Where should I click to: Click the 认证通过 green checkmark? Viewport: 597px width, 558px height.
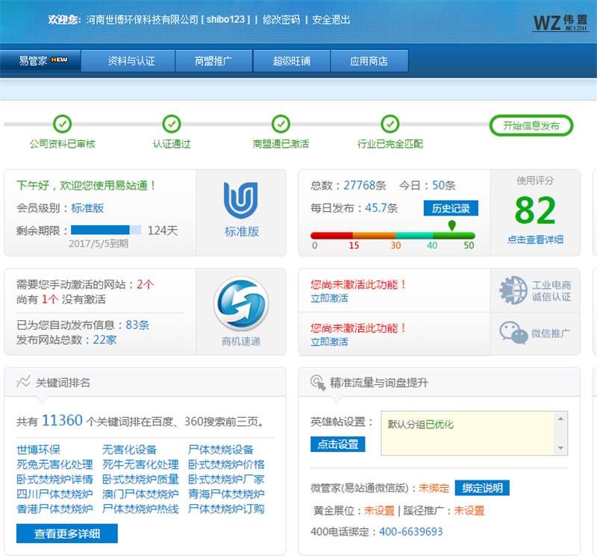(x=172, y=124)
